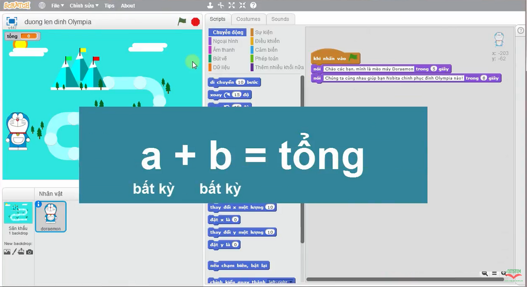Image resolution: width=527 pixels, height=287 pixels.
Task: Take new backdrop from camera
Action: pyautogui.click(x=29, y=252)
